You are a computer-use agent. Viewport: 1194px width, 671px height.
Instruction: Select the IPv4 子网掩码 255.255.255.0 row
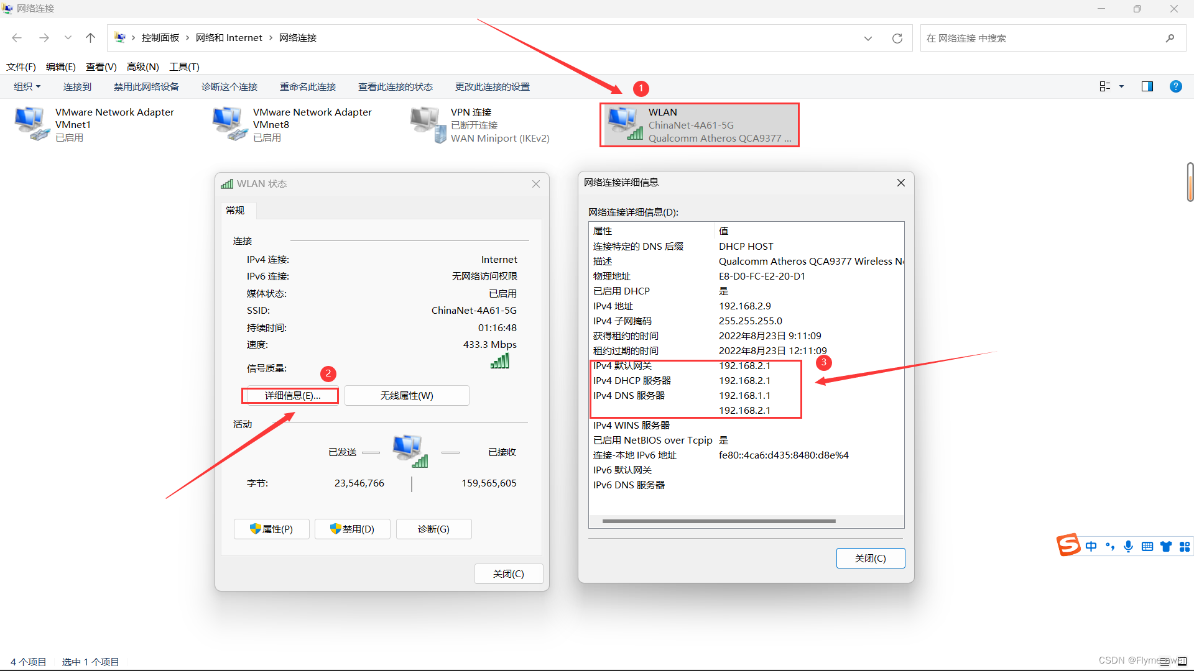[746, 321]
